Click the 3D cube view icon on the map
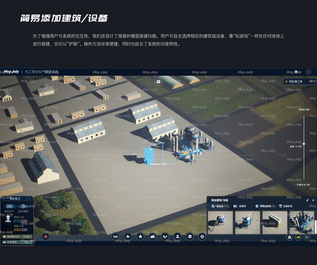 coord(158,82)
